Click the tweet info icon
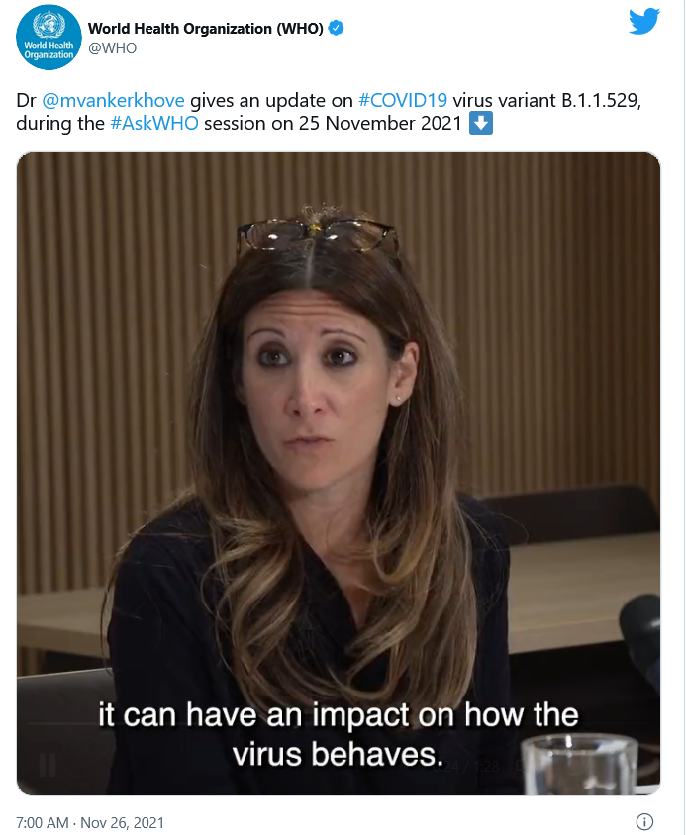The image size is (686, 835). tap(644, 822)
